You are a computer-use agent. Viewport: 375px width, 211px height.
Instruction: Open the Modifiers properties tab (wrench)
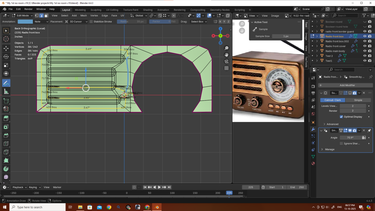click(x=313, y=129)
